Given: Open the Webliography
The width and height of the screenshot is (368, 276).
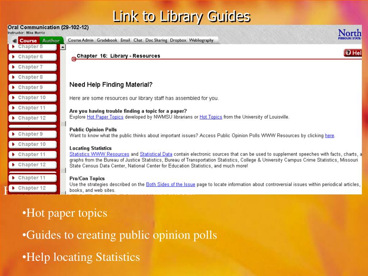Looking at the screenshot, I should 201,40.
